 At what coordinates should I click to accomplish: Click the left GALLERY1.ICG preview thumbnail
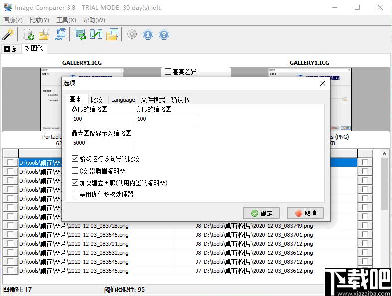82,100
